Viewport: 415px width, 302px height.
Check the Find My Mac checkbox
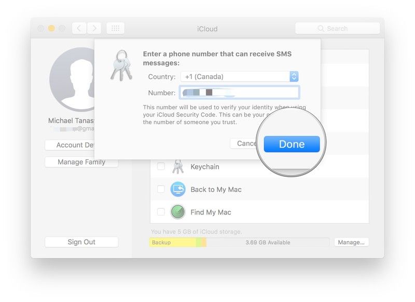click(x=161, y=212)
